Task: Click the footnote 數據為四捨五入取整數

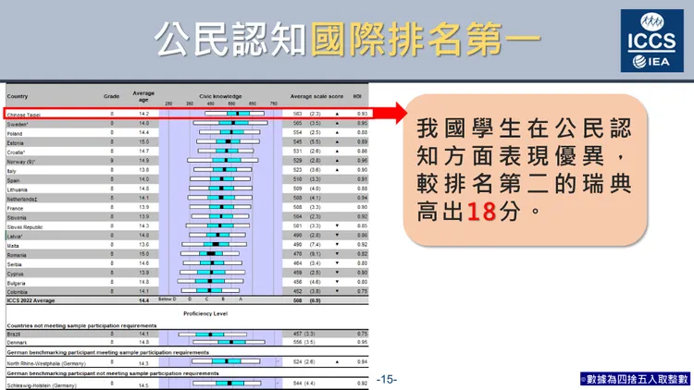Action: coord(635,379)
